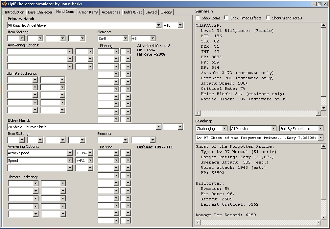Screen dimensions: 330x229
Task: Open the Credits tab
Action: coord(166,12)
